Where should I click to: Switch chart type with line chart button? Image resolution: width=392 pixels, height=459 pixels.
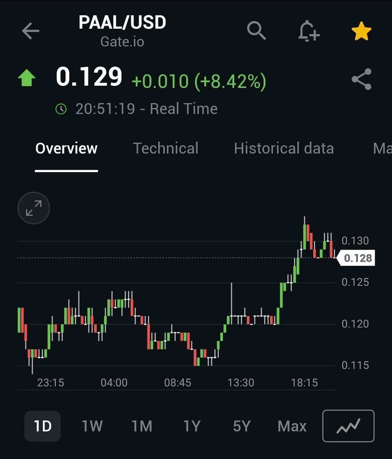[348, 426]
